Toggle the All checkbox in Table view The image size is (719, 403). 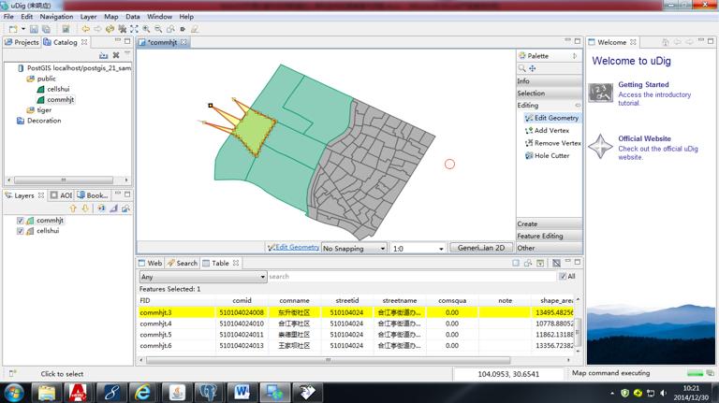point(563,277)
